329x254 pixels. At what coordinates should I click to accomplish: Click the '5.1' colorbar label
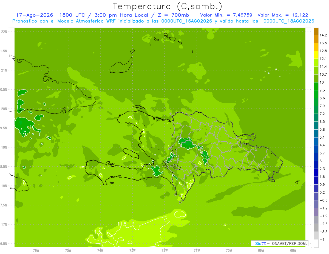[x=322, y=137]
